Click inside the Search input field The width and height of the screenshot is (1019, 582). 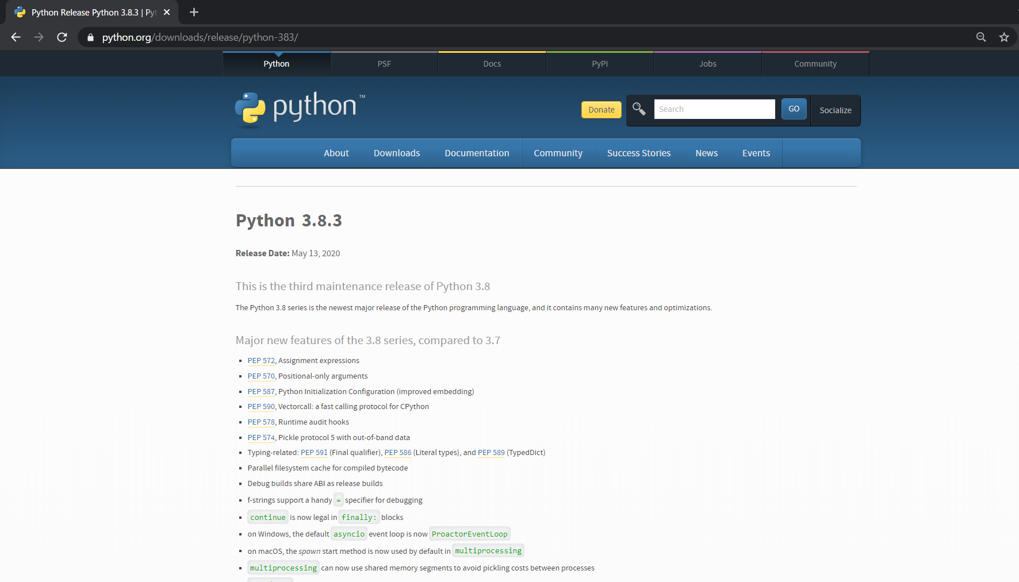(x=714, y=109)
